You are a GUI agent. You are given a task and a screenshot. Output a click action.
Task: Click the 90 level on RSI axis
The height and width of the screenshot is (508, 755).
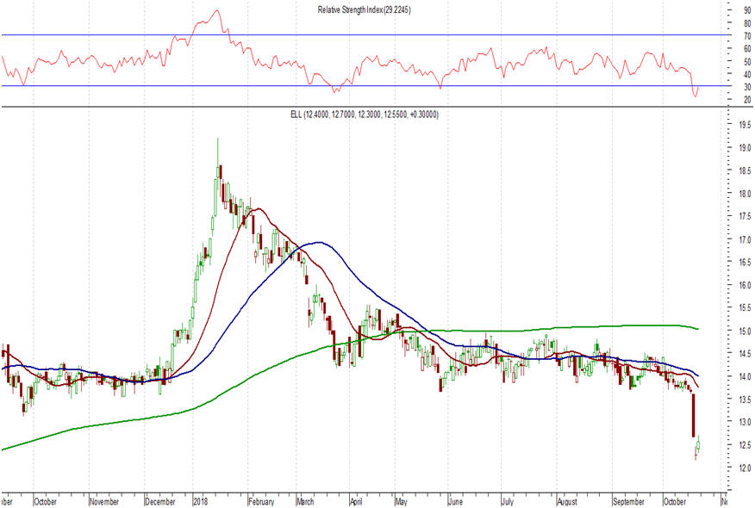736,10
